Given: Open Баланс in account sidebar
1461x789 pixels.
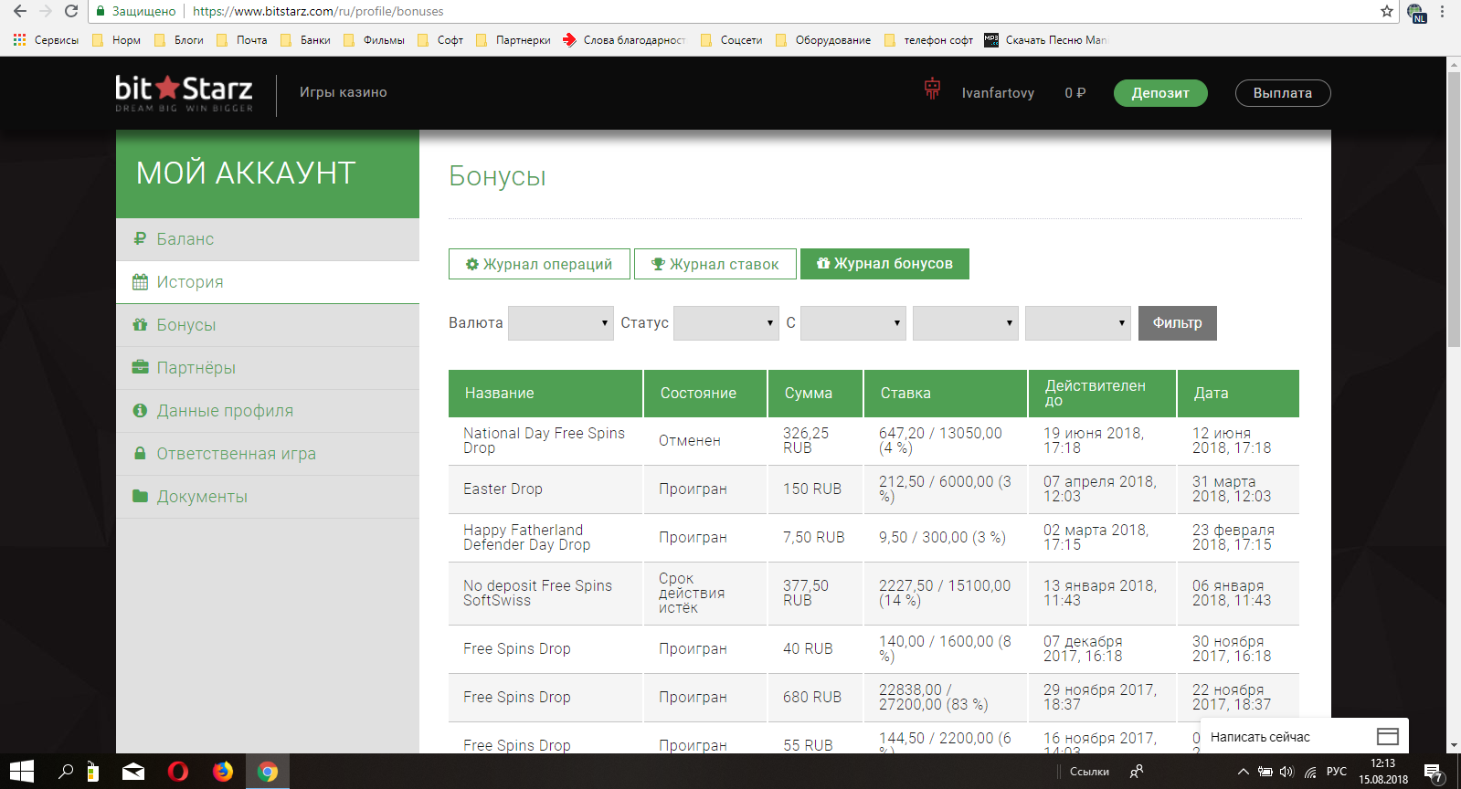Looking at the screenshot, I should click(x=185, y=239).
